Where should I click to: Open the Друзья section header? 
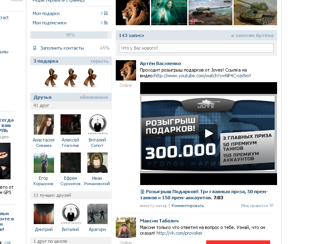point(43,97)
